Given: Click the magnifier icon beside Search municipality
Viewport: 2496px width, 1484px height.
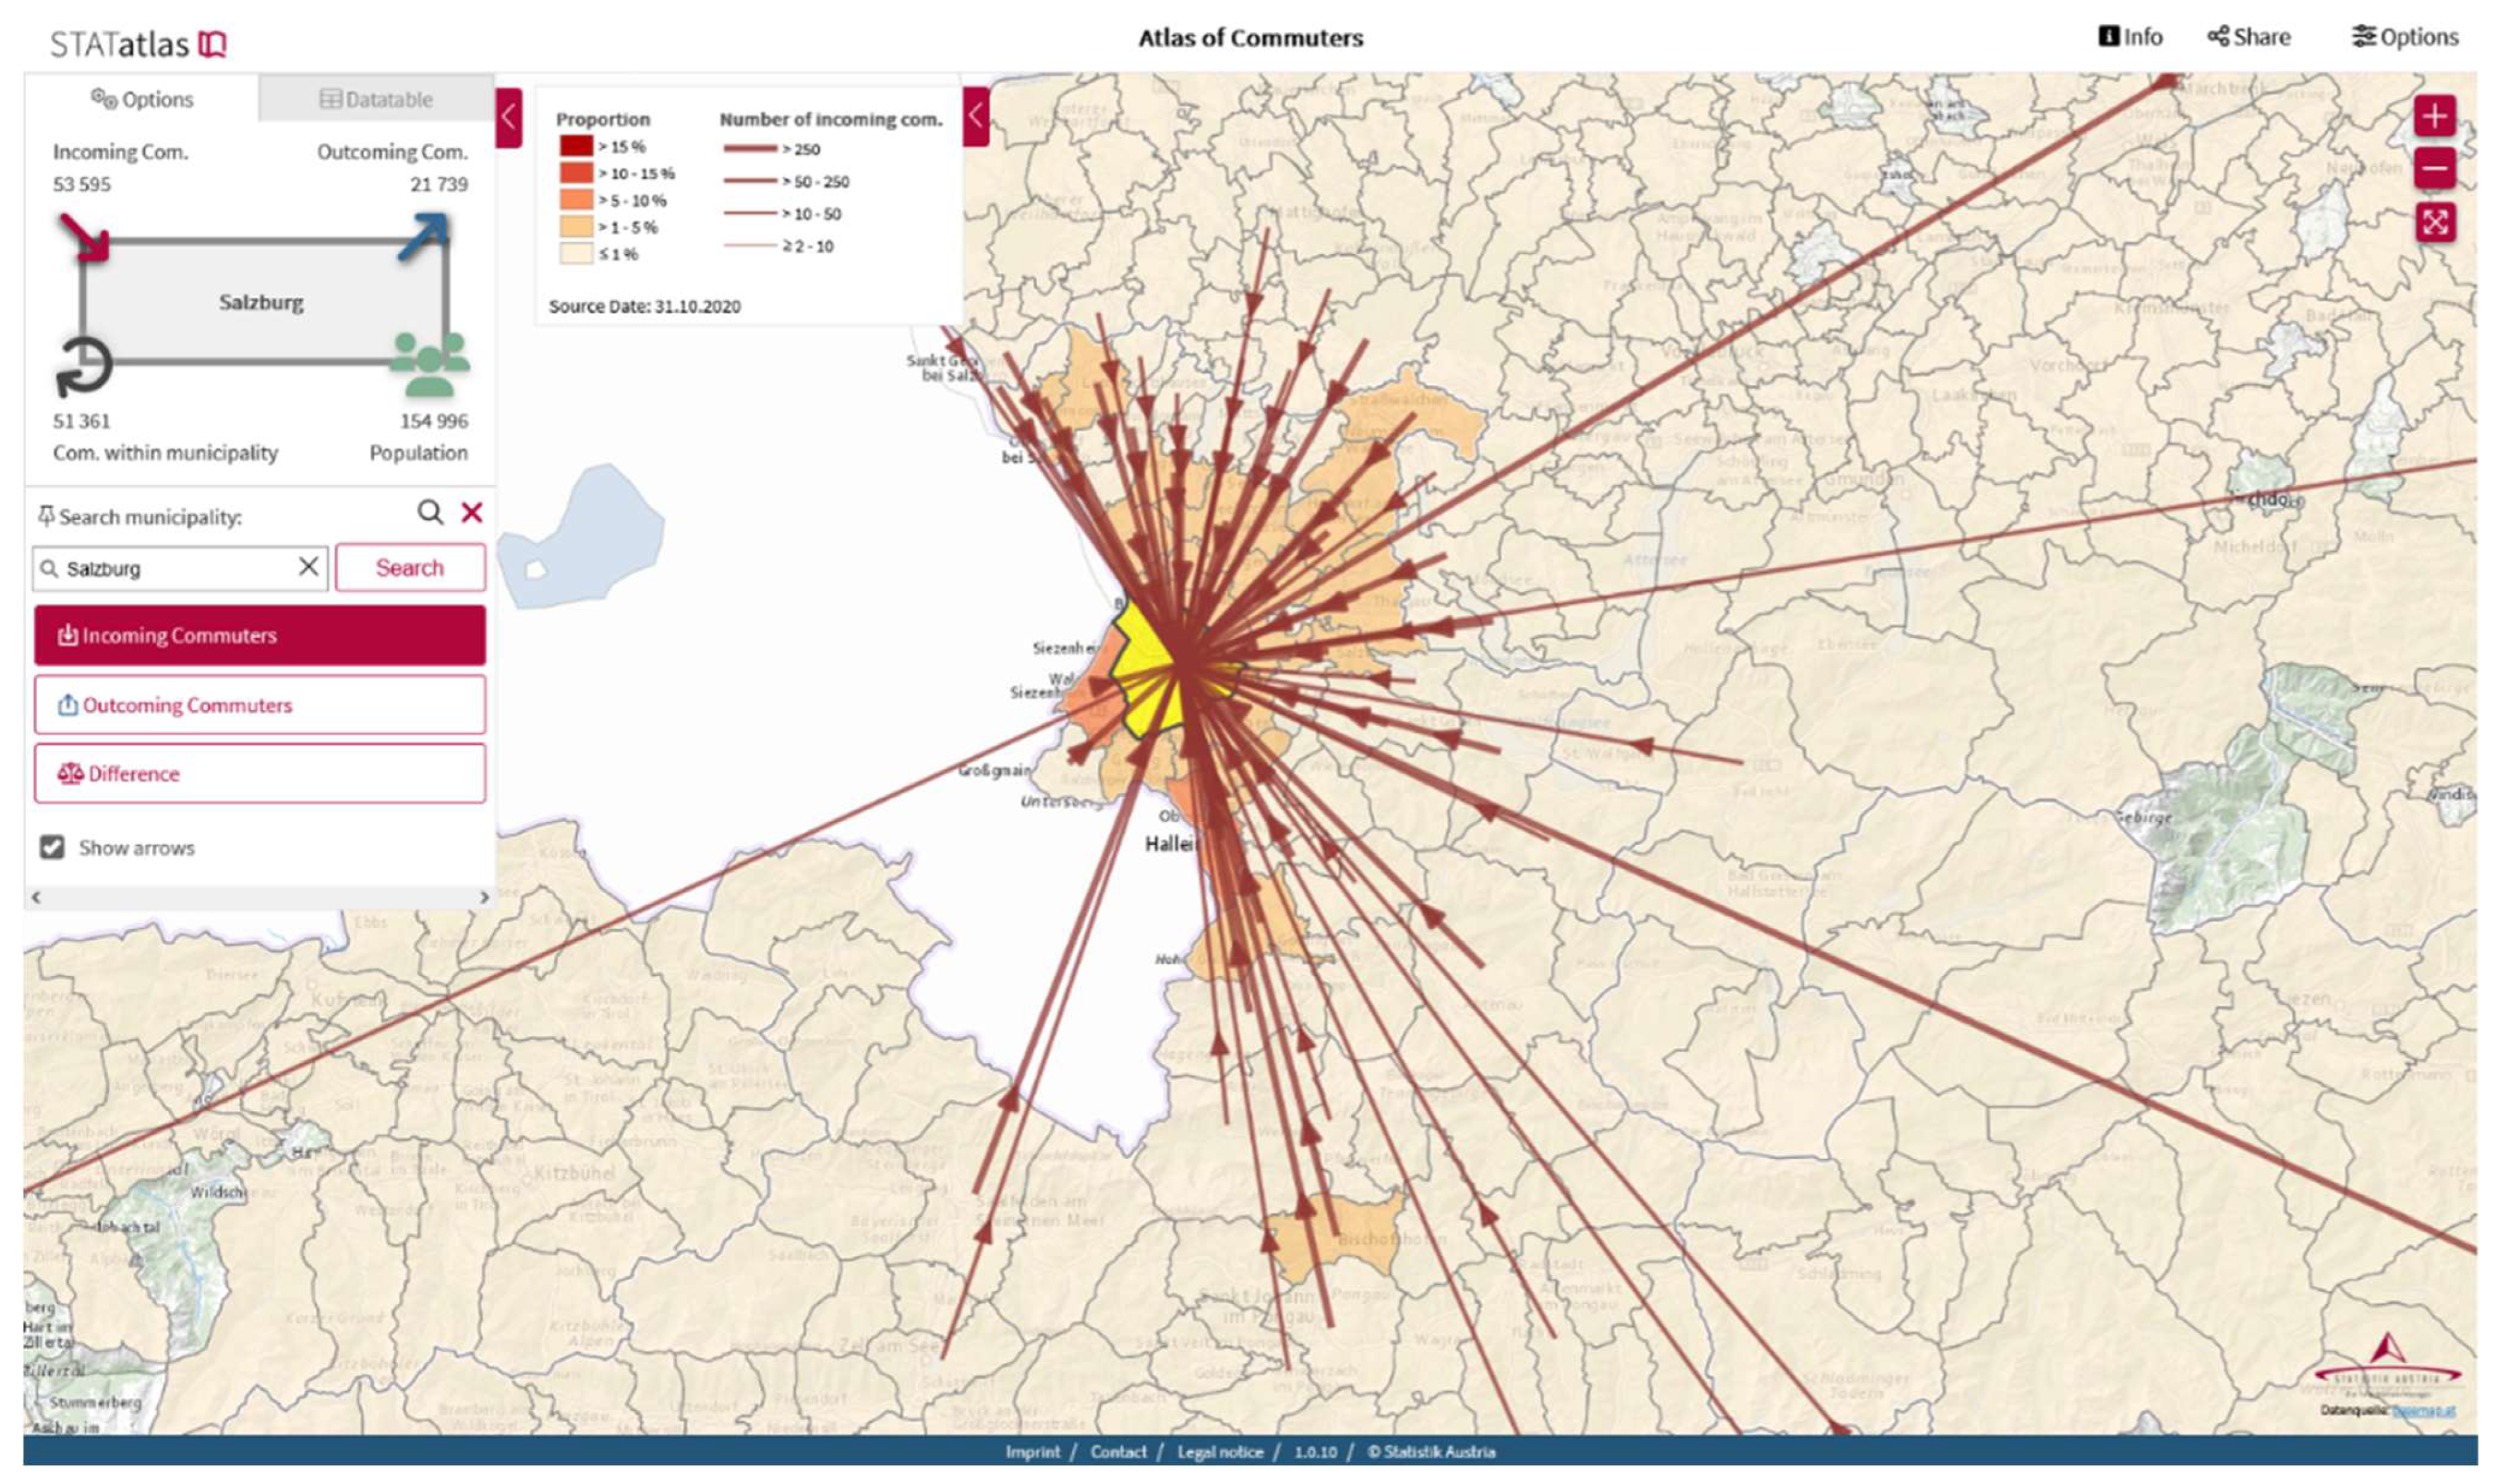Looking at the screenshot, I should pyautogui.click(x=429, y=513).
